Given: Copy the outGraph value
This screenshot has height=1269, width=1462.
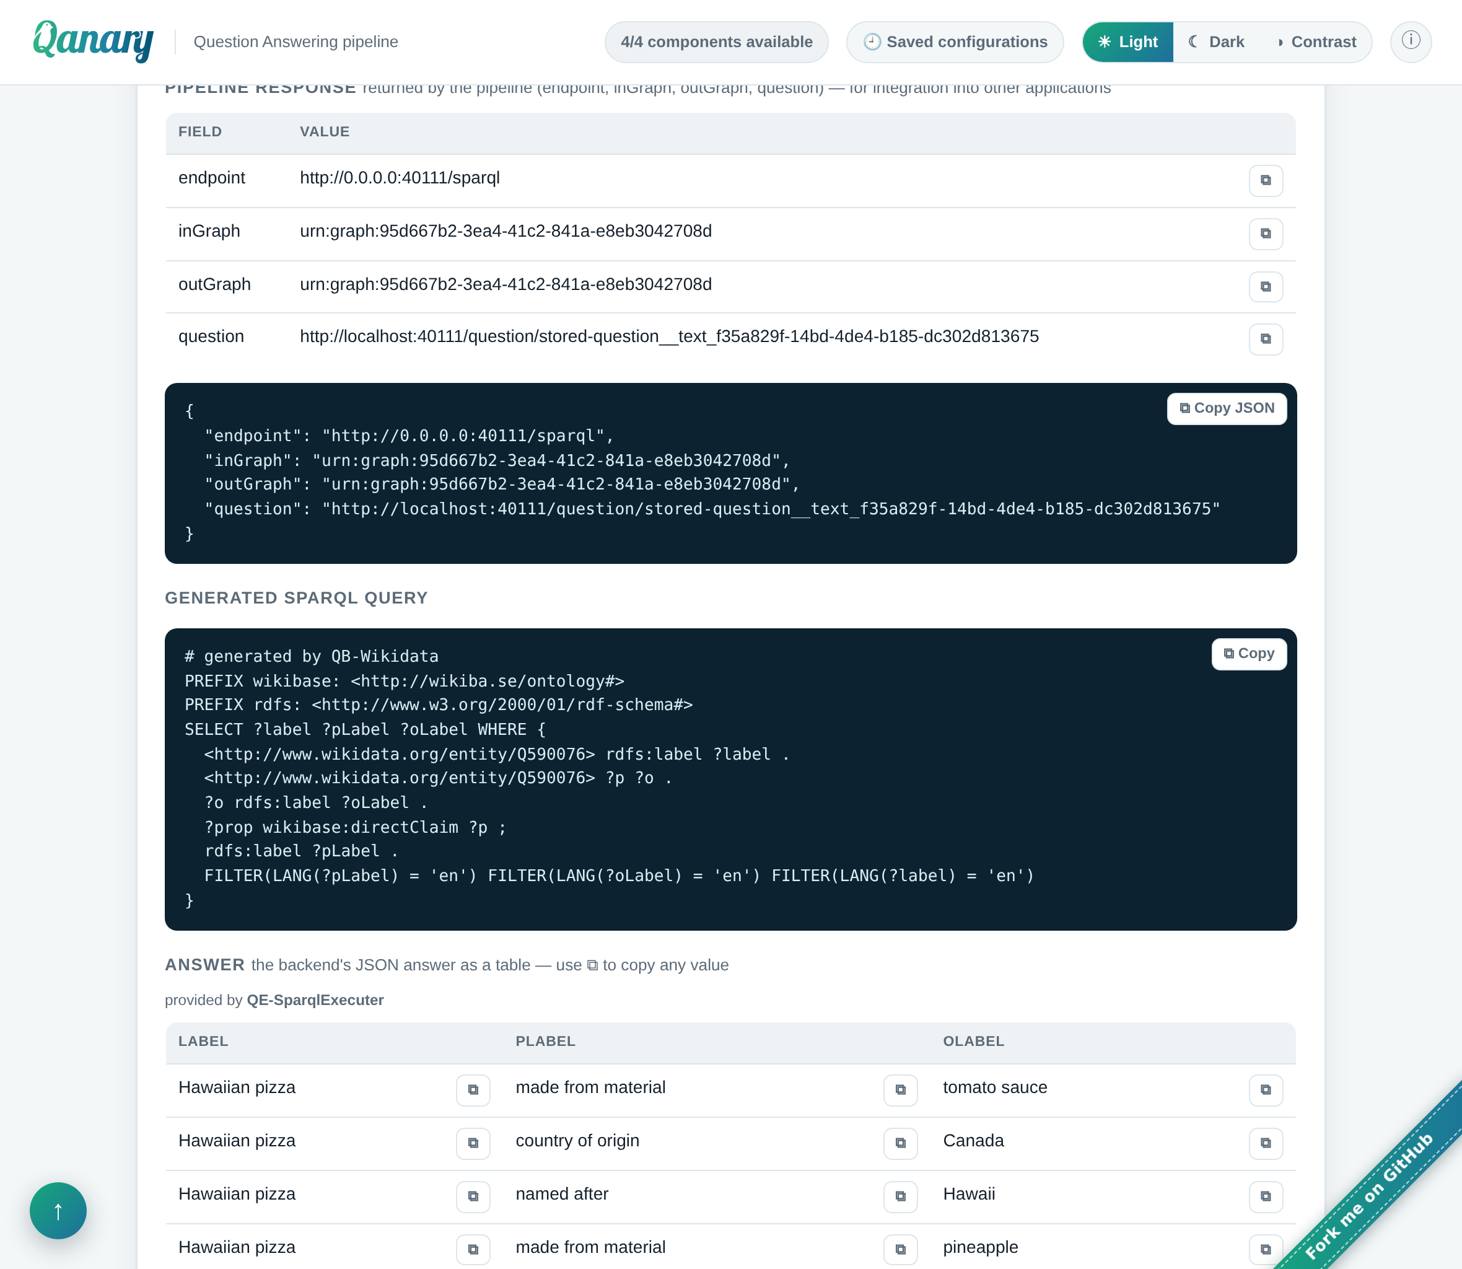Looking at the screenshot, I should pyautogui.click(x=1265, y=287).
